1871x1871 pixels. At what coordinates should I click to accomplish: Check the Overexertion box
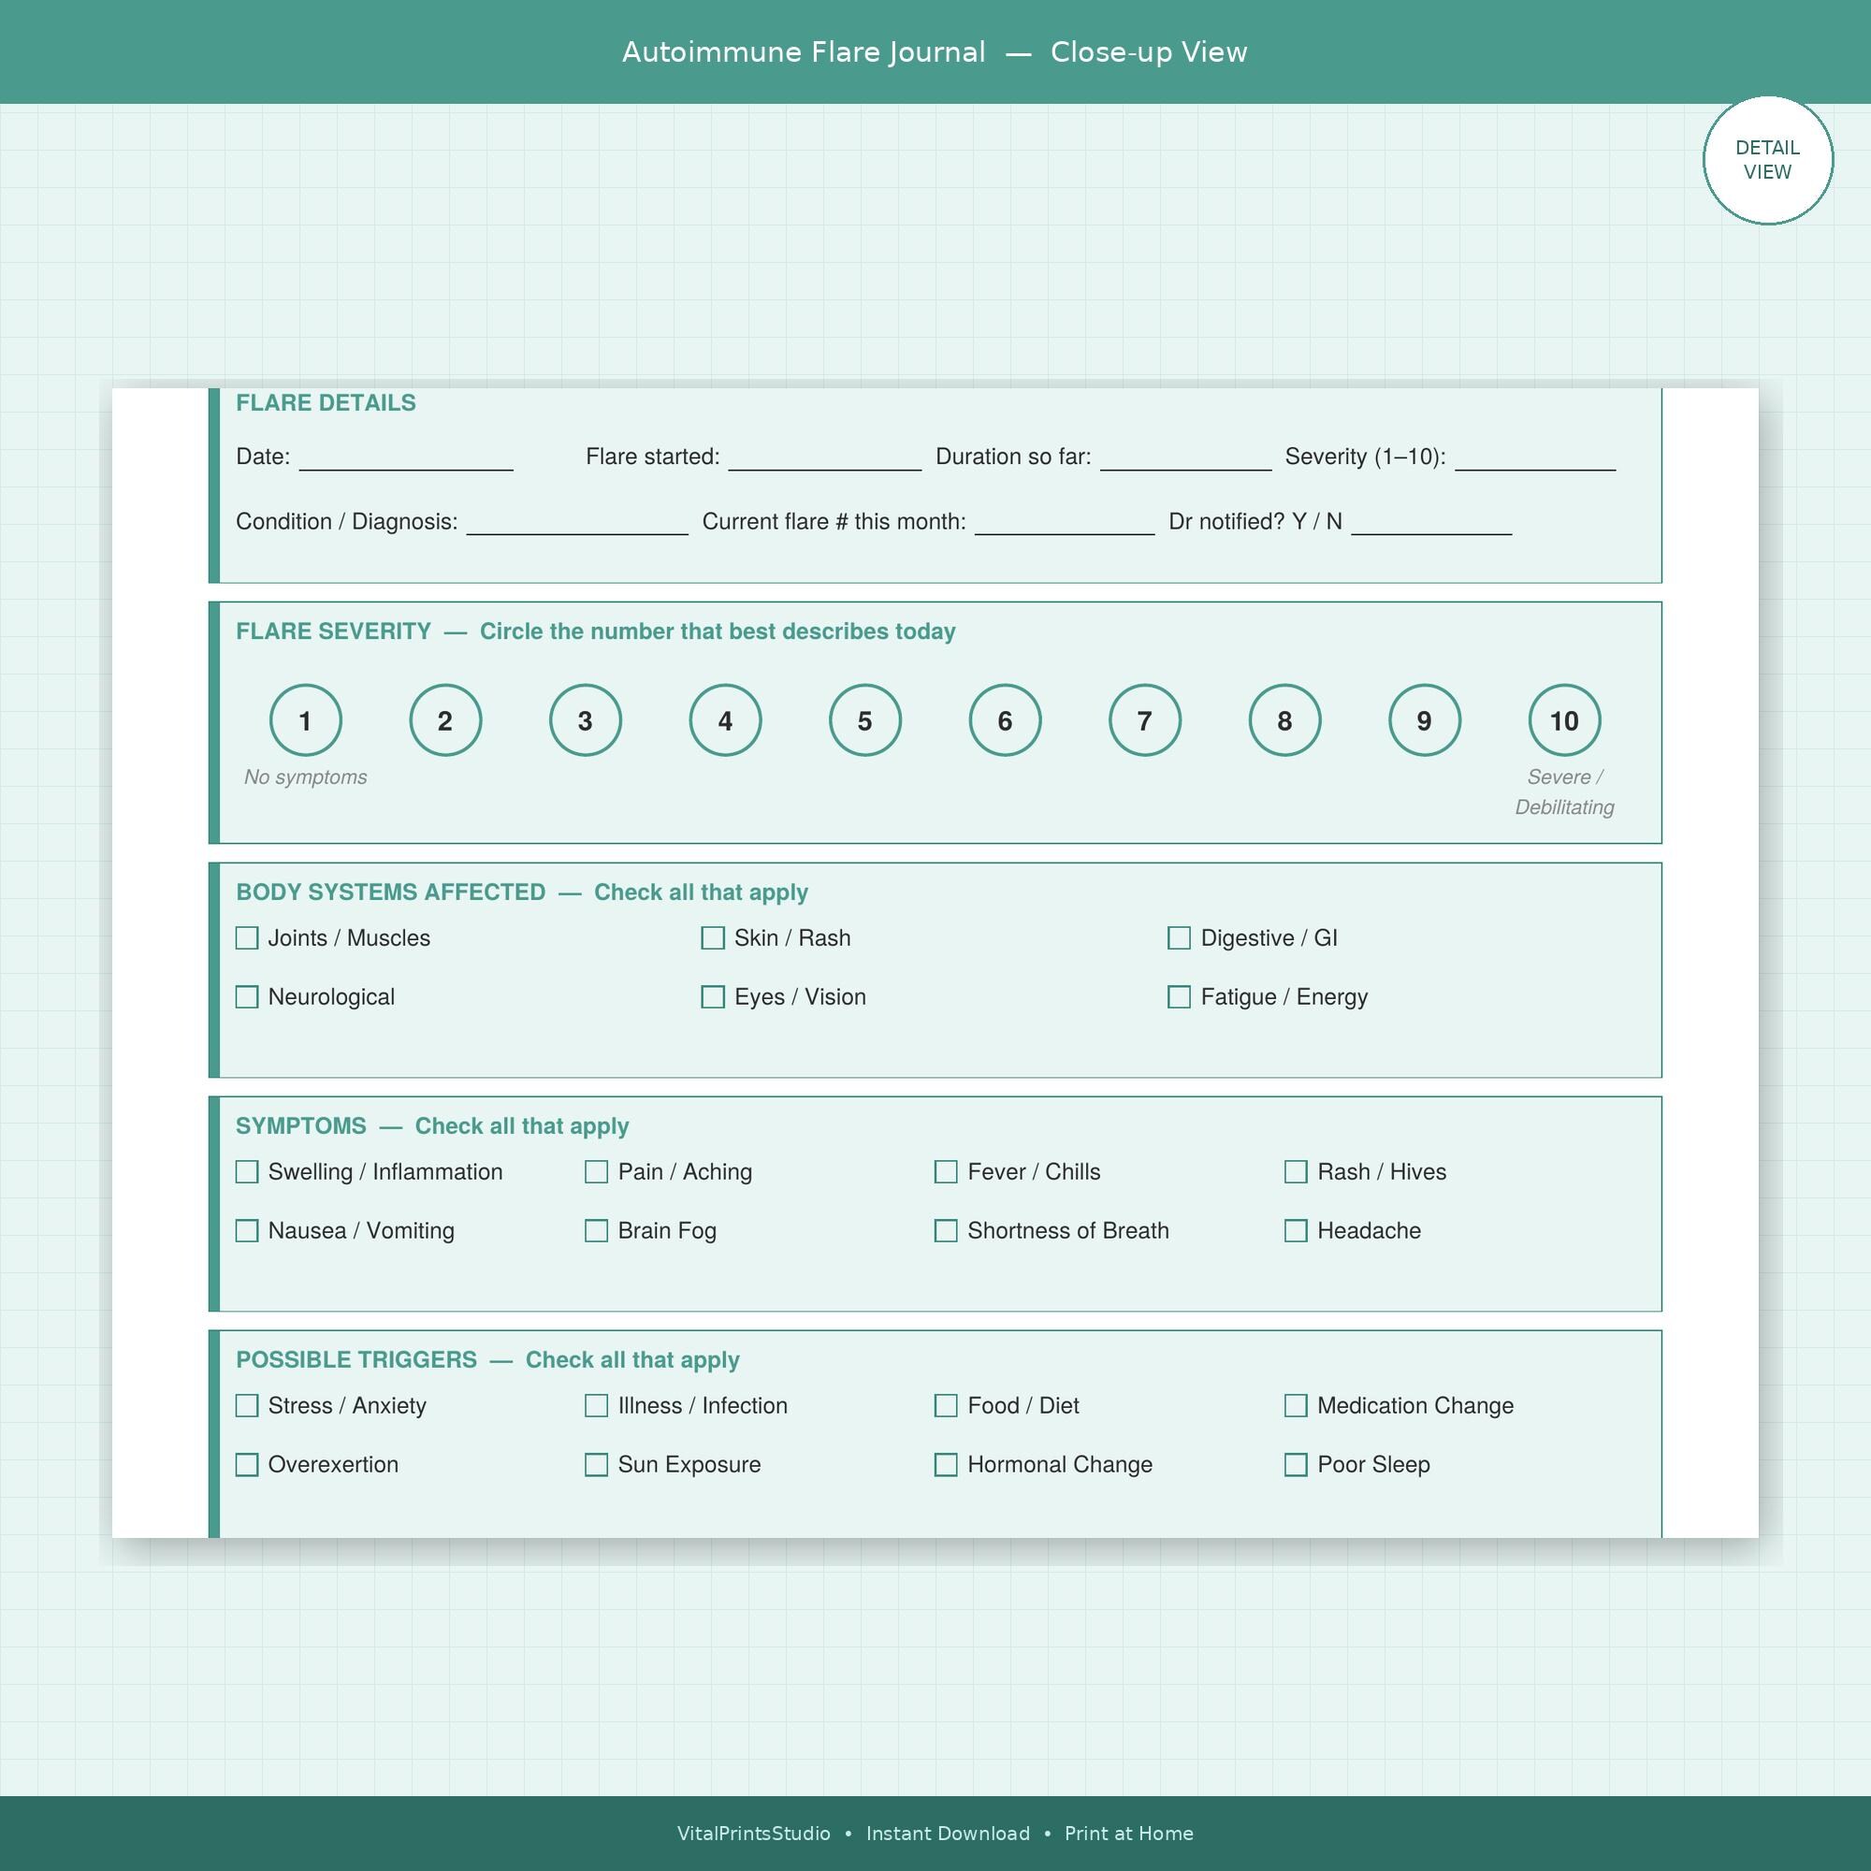(247, 1464)
